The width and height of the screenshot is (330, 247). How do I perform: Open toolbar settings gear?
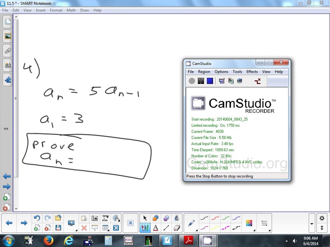pyautogui.click(x=322, y=218)
